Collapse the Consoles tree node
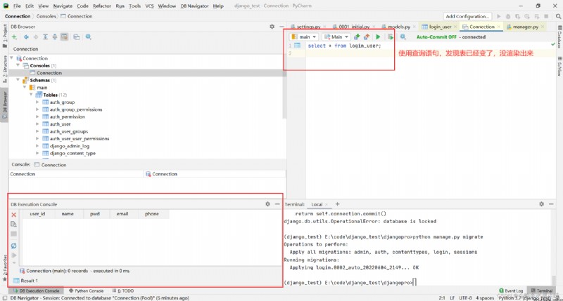This screenshot has height=301, width=563. point(18,65)
